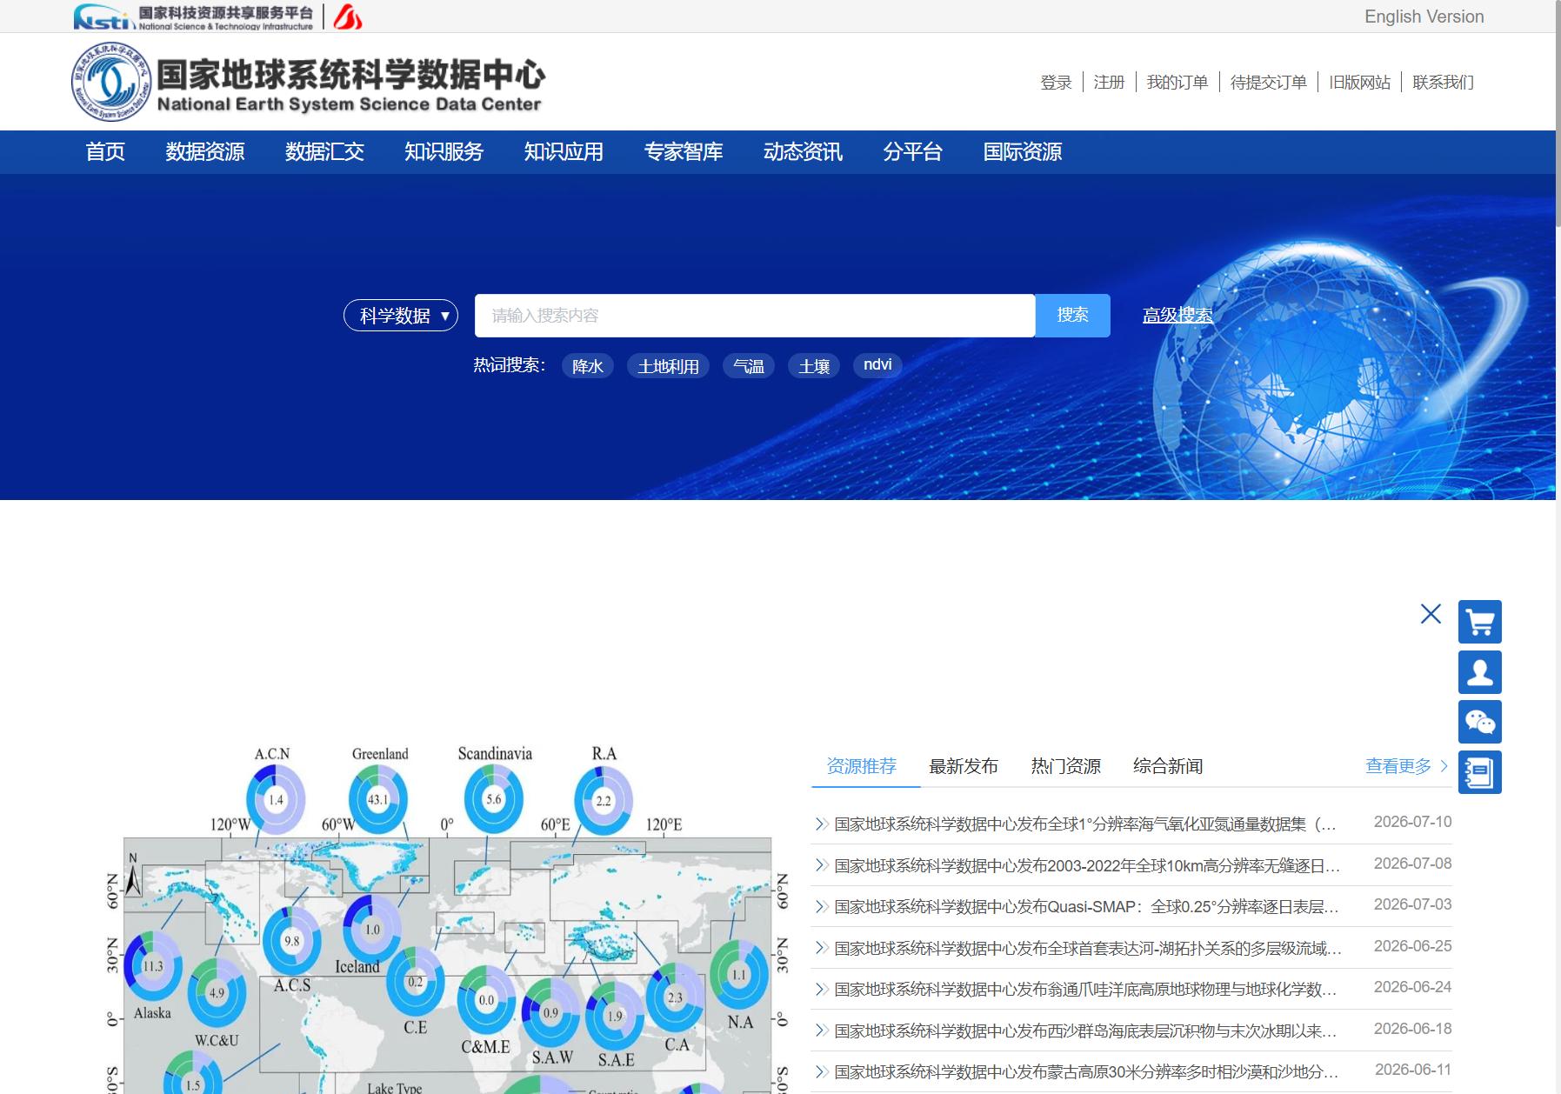Open news about 2003-2022年全球10km高分辨率无缝逐日
The width and height of the screenshot is (1561, 1094).
[1087, 865]
